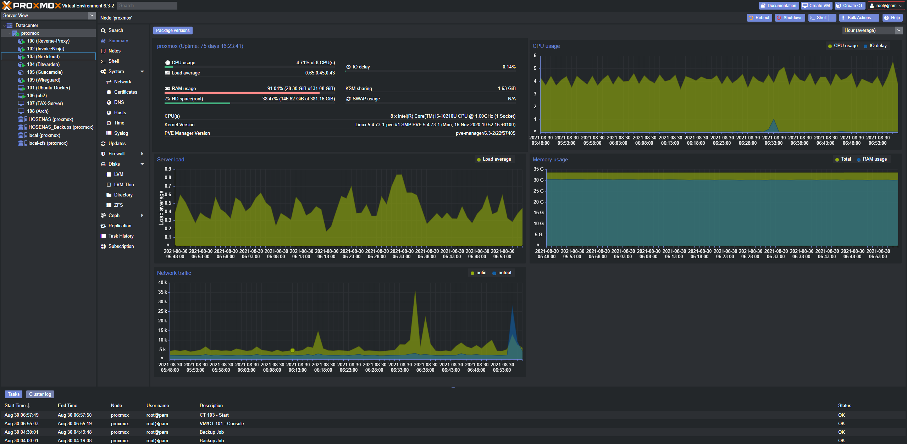The height and width of the screenshot is (444, 907).
Task: Click the Notes page icon
Action: pyautogui.click(x=103, y=51)
